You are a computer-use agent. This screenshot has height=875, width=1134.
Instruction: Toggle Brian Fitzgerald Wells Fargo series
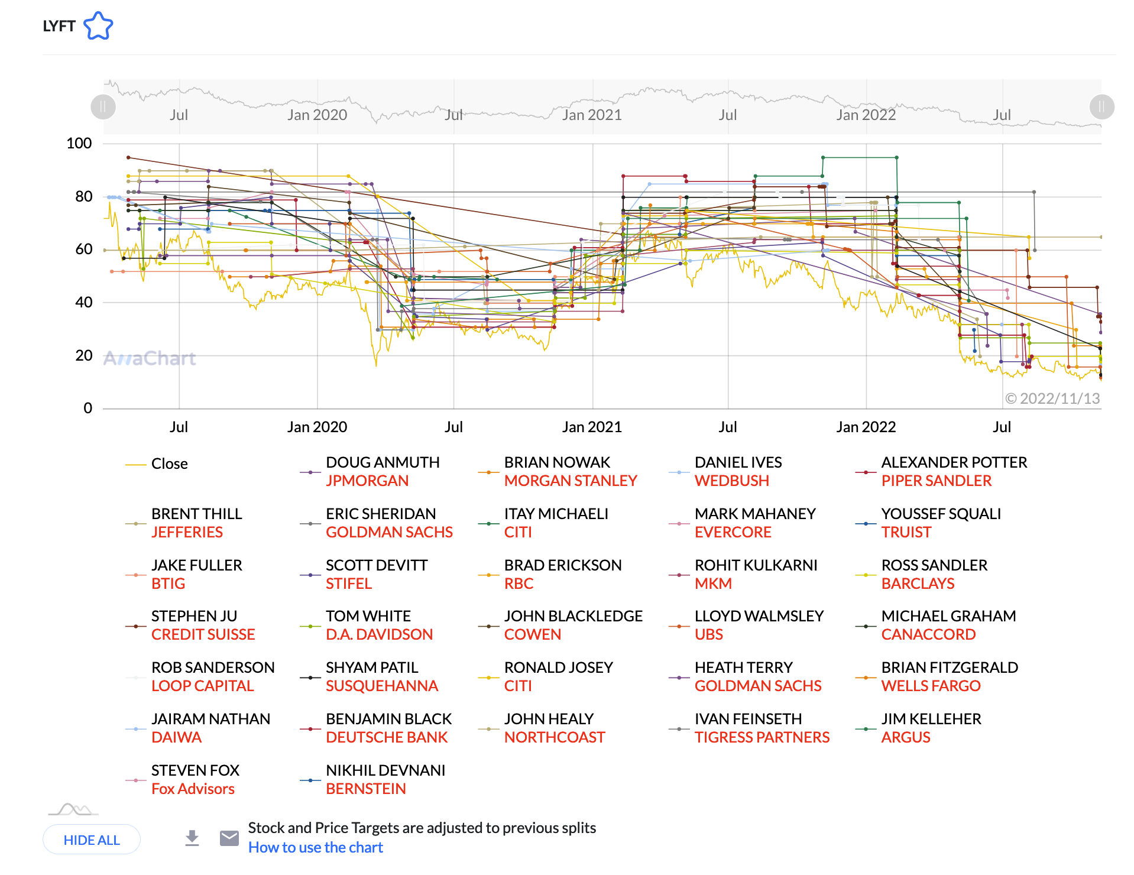(x=937, y=676)
